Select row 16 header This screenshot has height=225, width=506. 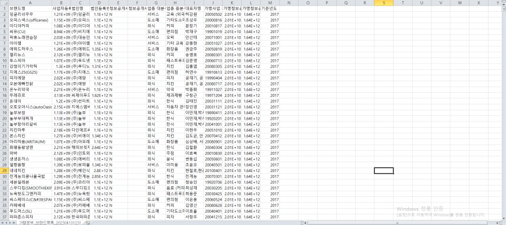point(4,95)
